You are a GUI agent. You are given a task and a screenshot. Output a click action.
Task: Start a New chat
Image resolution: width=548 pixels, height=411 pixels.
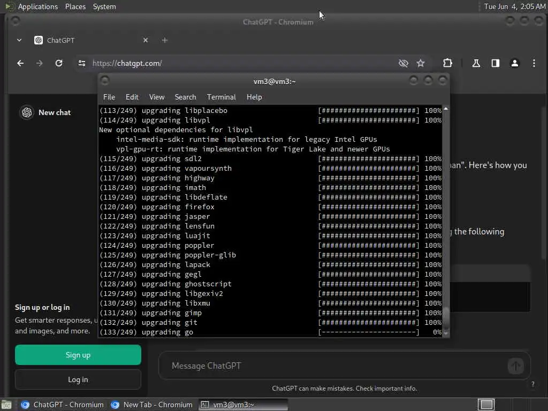point(55,112)
